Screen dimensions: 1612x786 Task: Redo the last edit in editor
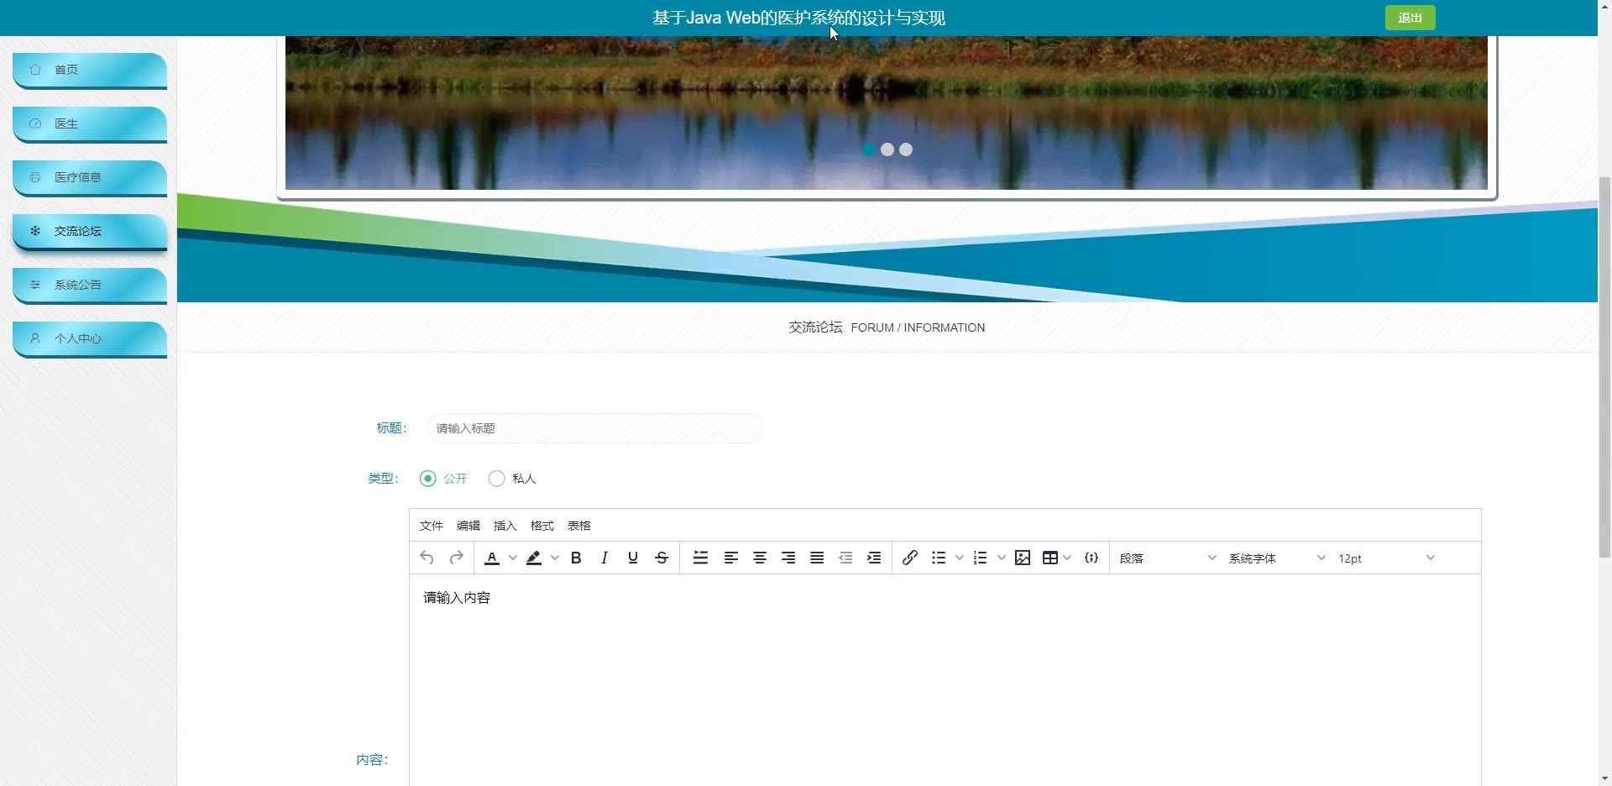pyautogui.click(x=456, y=558)
